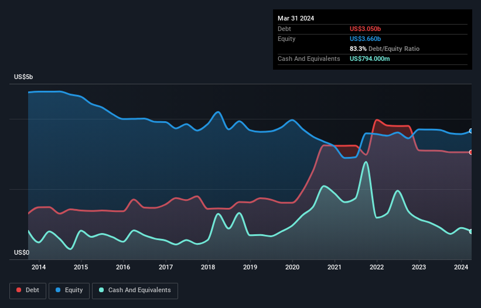Select the 2024 x-axis label
This screenshot has width=481, height=308.
(461, 267)
